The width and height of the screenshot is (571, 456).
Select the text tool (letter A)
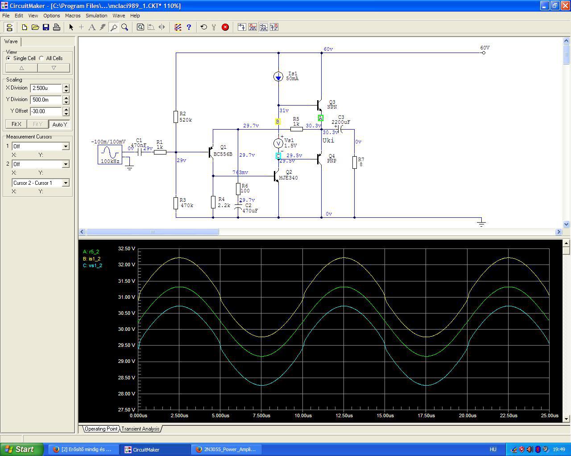(x=92, y=27)
